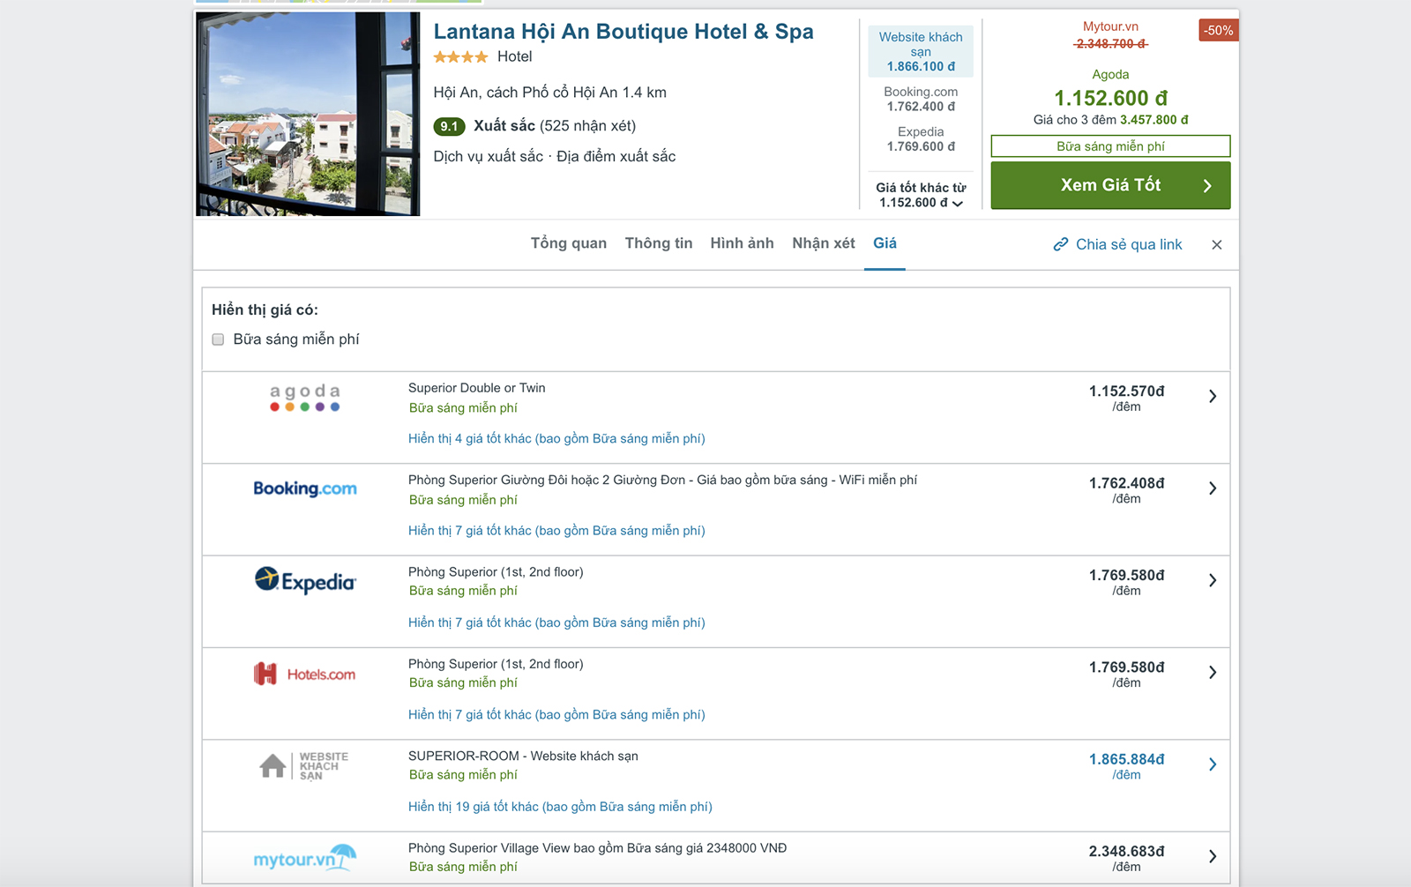Open the Nhận xét tab

[x=824, y=243]
